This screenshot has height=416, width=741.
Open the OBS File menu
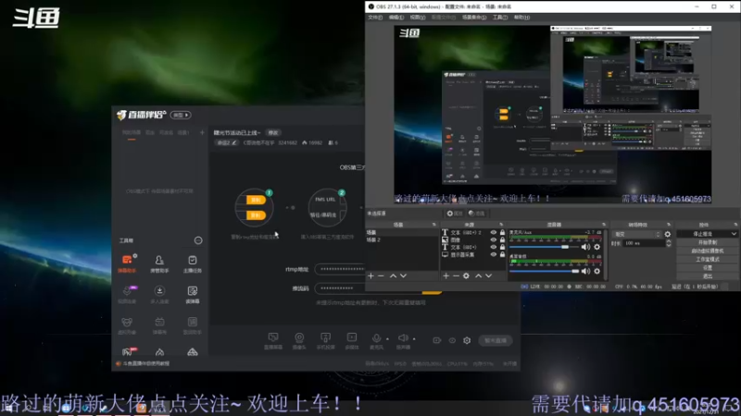point(375,18)
